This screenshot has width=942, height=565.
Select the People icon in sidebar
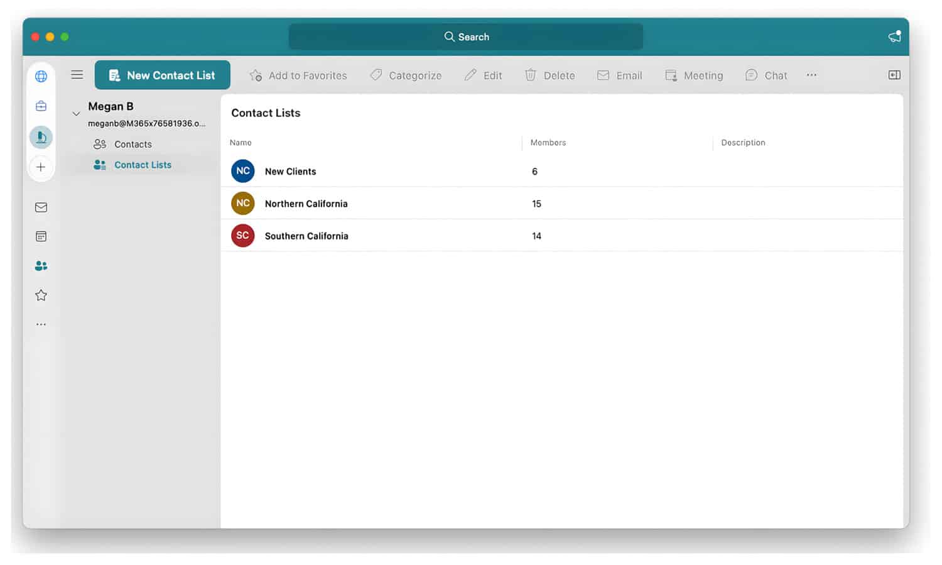pyautogui.click(x=41, y=266)
